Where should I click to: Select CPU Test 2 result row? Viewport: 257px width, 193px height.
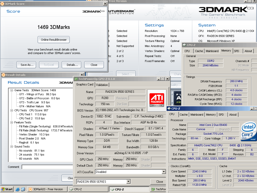(x=32, y=119)
